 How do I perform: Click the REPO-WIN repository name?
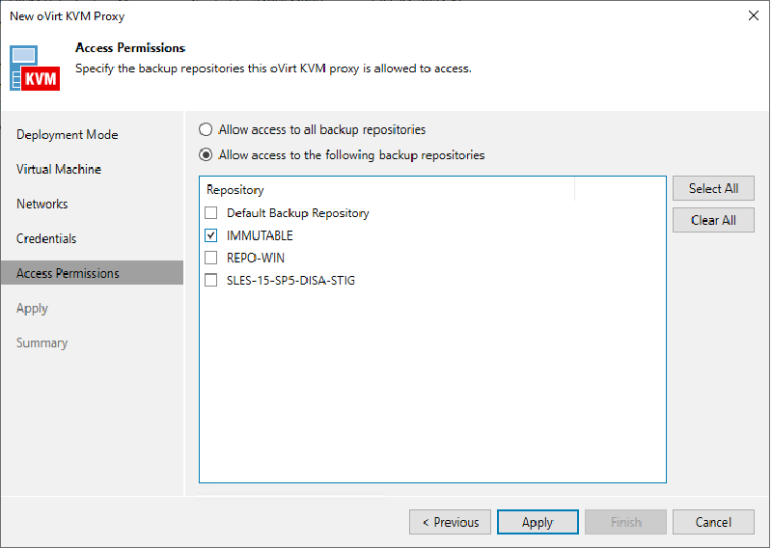pyautogui.click(x=255, y=258)
